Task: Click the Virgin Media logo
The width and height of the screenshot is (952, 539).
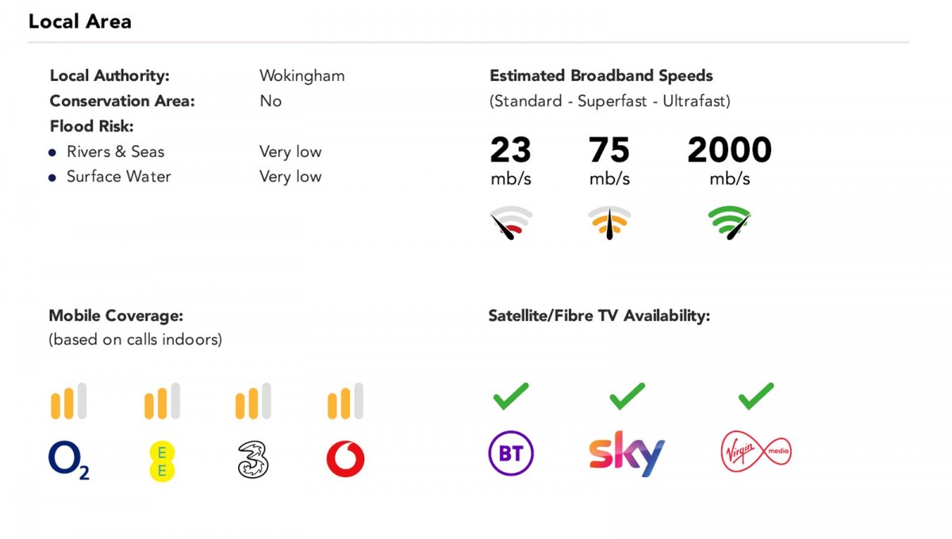Action: (x=755, y=453)
